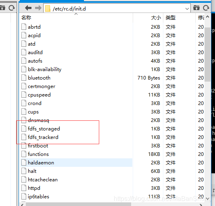Image resolution: width=215 pixels, height=206 pixels.
Task: Click the file icon next to halt
Action: (24, 171)
